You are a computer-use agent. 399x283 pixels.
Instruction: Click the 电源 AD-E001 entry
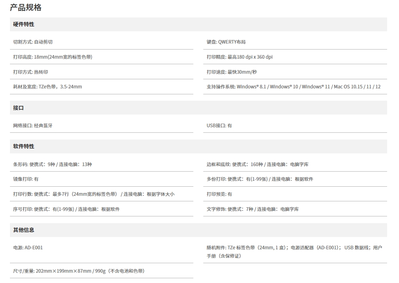tap(28, 248)
